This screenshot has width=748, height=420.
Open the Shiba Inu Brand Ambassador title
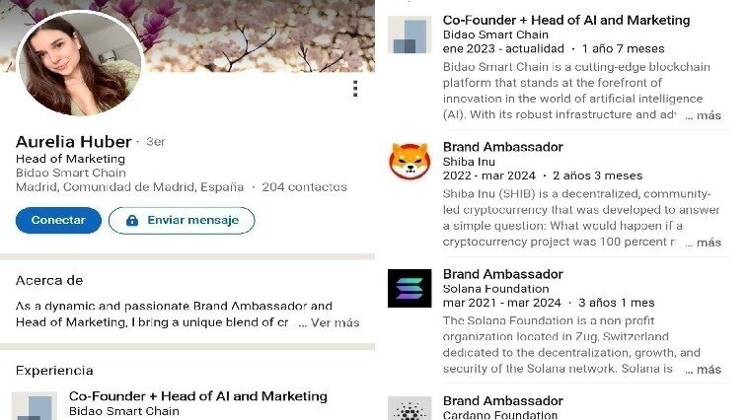(502, 147)
